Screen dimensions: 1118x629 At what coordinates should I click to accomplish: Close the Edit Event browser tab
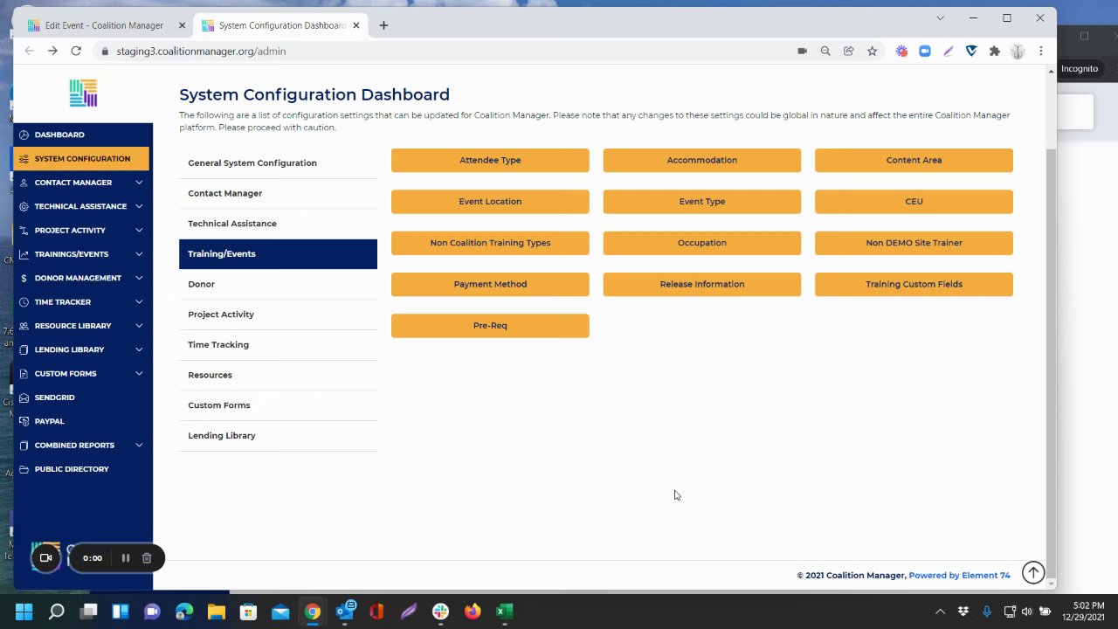coord(182,25)
